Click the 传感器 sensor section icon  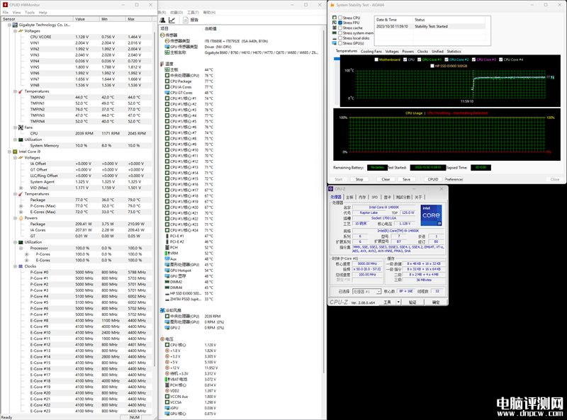pyautogui.click(x=162, y=35)
